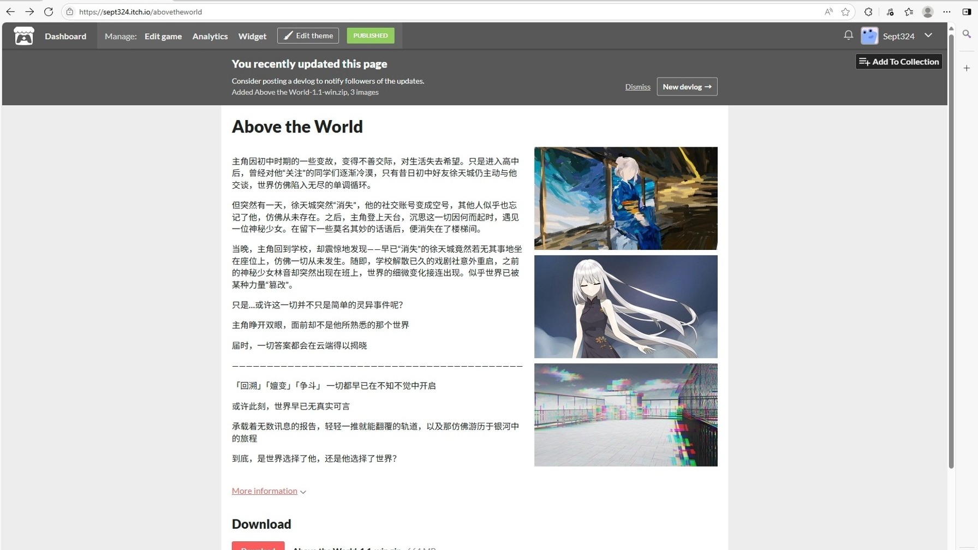Expand More information section
The width and height of the screenshot is (978, 550).
coord(269,491)
